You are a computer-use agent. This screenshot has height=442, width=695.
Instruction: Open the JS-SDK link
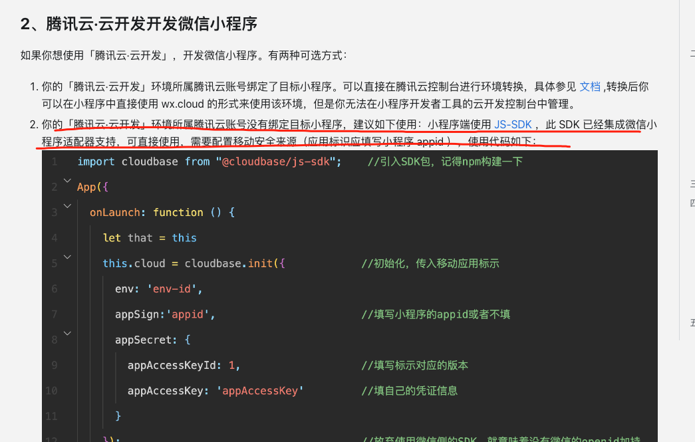point(513,125)
